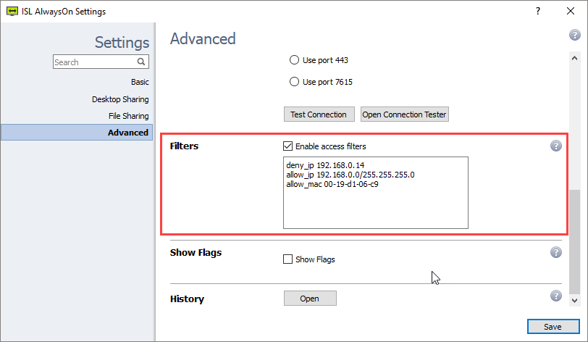Viewport: 588px width, 342px height.
Task: Click the scrollbar down arrow
Action: click(x=575, y=300)
